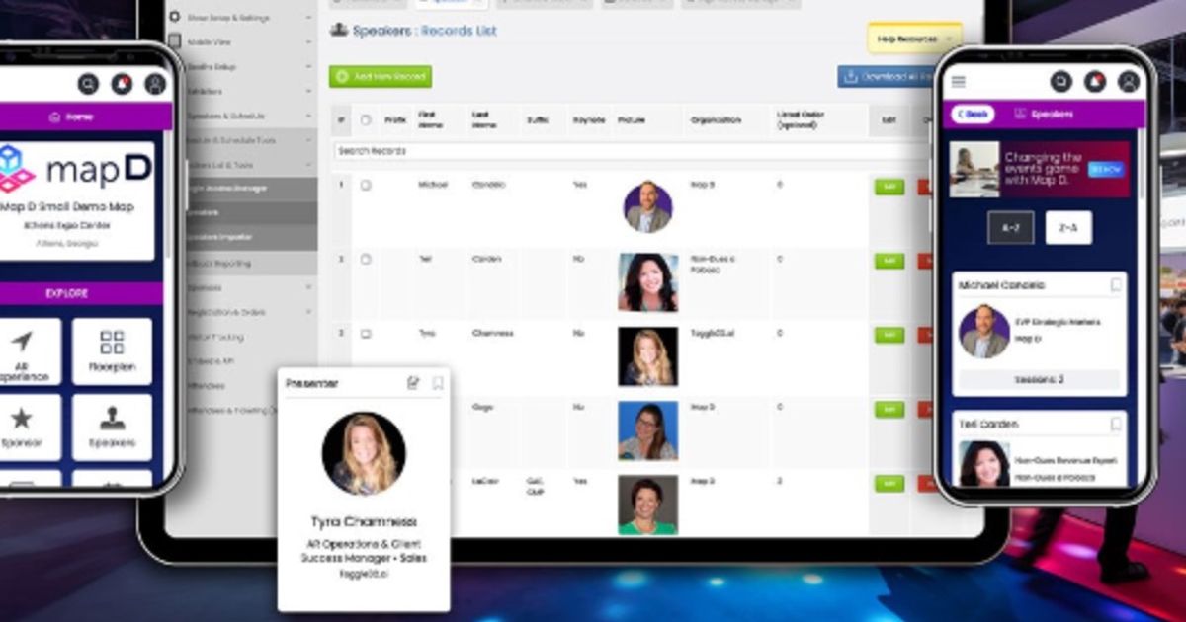Bookmark Michael Candelo's speaker card
The height and width of the screenshot is (622, 1186).
pyautogui.click(x=1115, y=285)
